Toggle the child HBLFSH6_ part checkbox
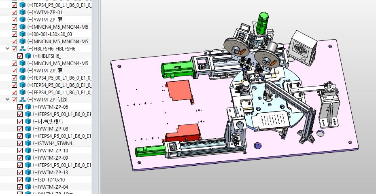 coord(20,56)
